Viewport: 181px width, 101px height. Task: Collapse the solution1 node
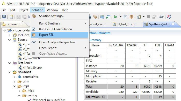(10, 72)
